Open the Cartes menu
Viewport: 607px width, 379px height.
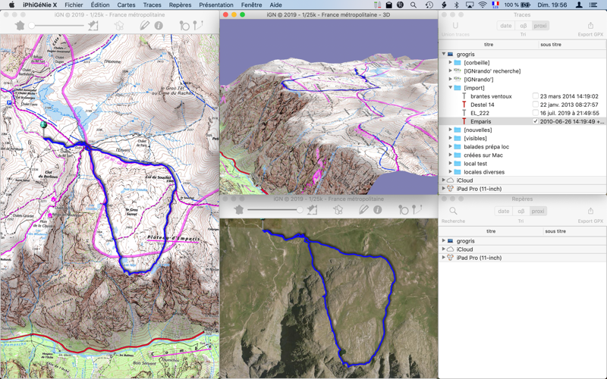[x=126, y=5]
